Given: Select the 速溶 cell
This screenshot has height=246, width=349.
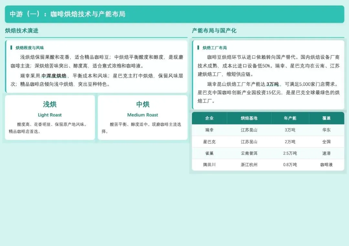Looking at the screenshot, I should tap(326, 153).
